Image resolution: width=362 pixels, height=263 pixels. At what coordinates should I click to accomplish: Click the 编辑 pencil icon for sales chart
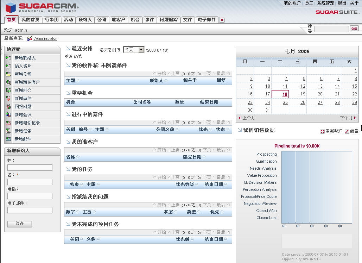[347, 131]
